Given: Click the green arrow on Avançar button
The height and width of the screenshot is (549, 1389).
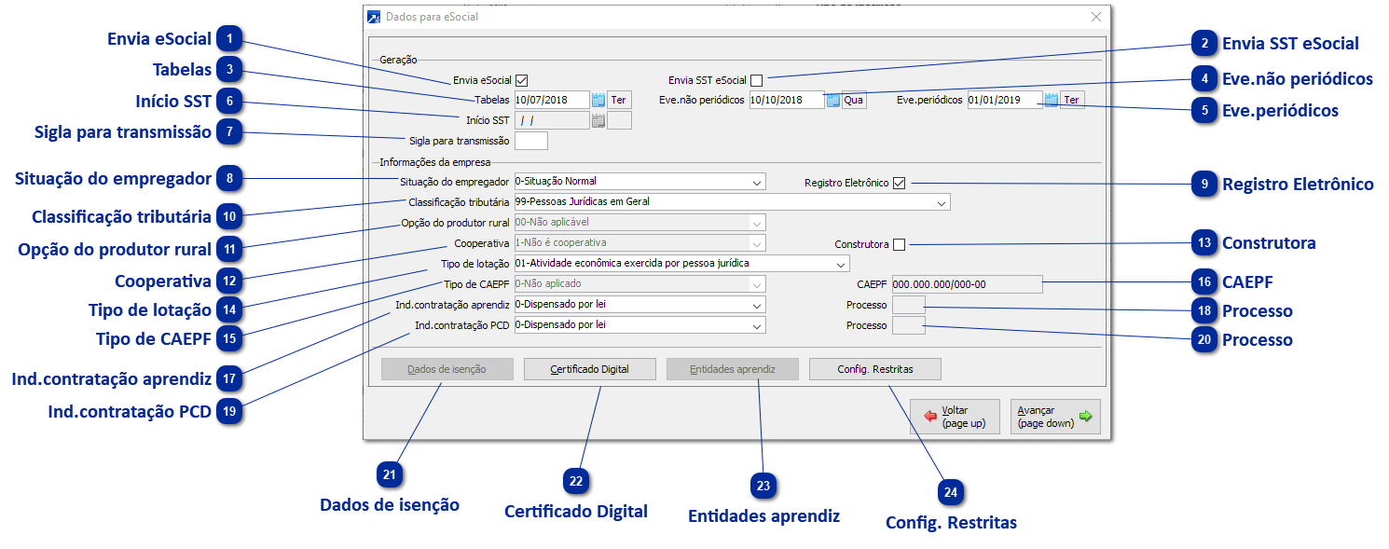Looking at the screenshot, I should pyautogui.click(x=1084, y=417).
